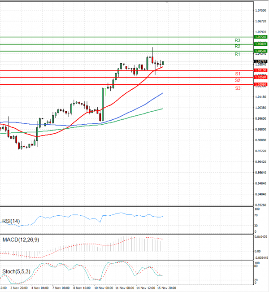Click the 10 Nov 00:00 time label

104,288
